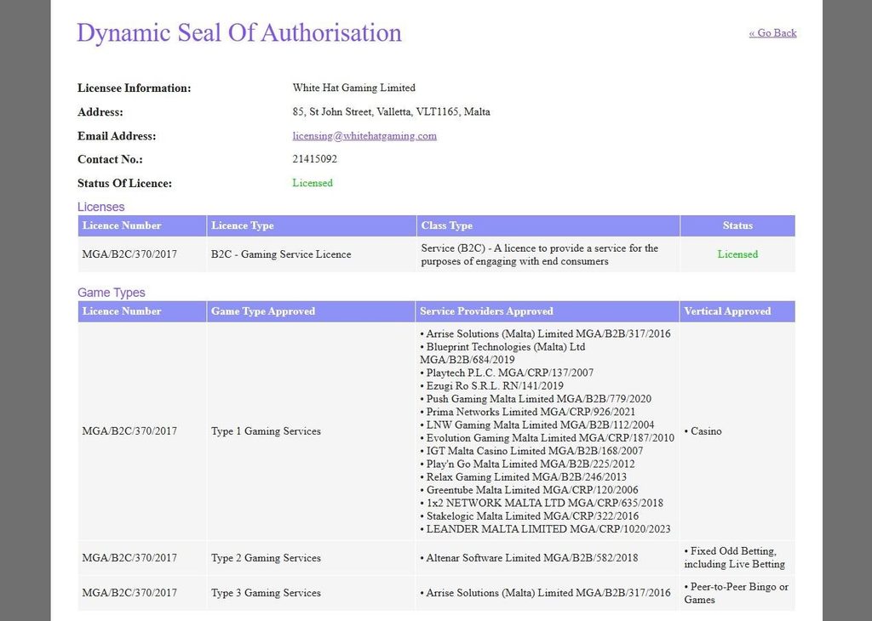Image resolution: width=872 pixels, height=621 pixels.
Task: Click the Greentube Malta Limited entry
Action: coord(529,490)
